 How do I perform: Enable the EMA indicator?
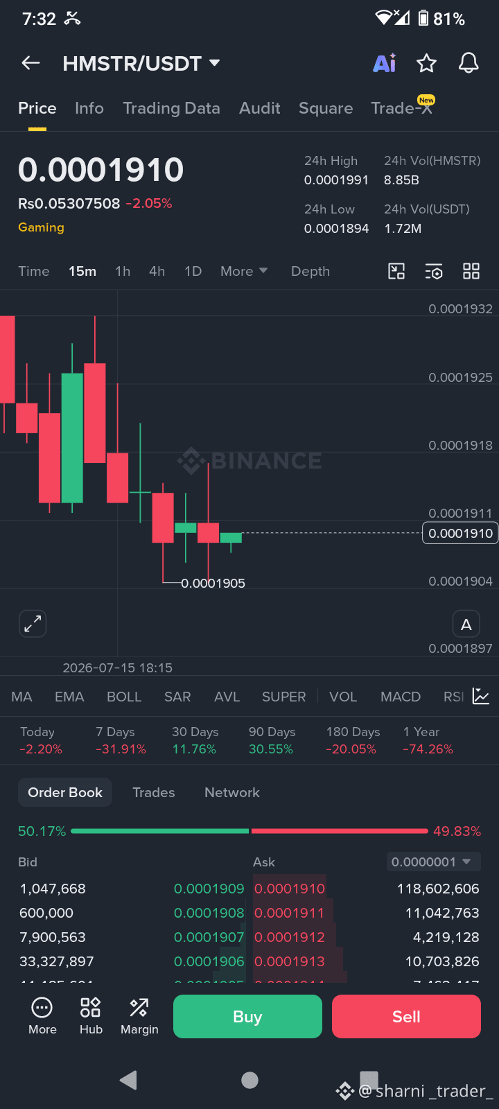click(x=69, y=697)
